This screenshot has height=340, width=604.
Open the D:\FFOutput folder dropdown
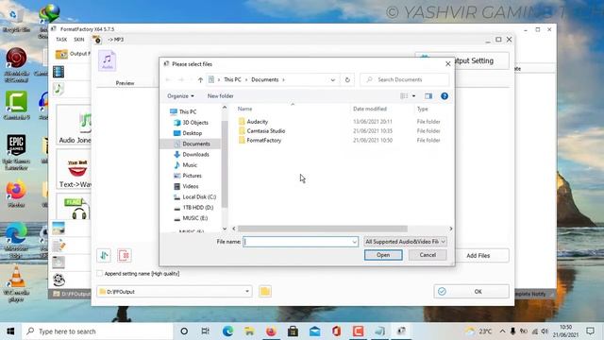[x=247, y=292]
